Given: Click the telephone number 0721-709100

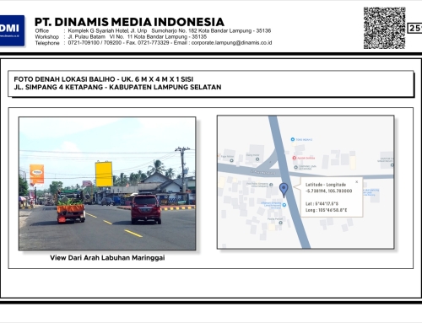Looking at the screenshot, I should [84, 43].
